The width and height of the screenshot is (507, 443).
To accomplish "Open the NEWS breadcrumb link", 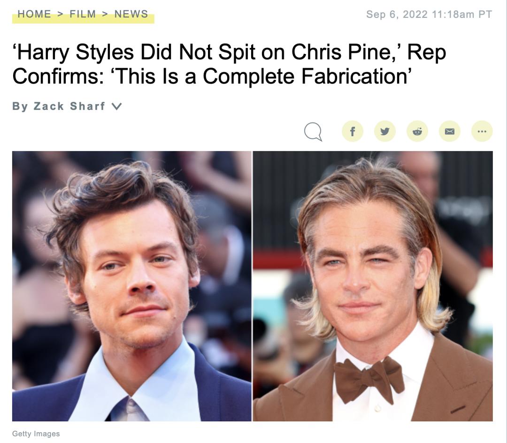I will (x=131, y=14).
